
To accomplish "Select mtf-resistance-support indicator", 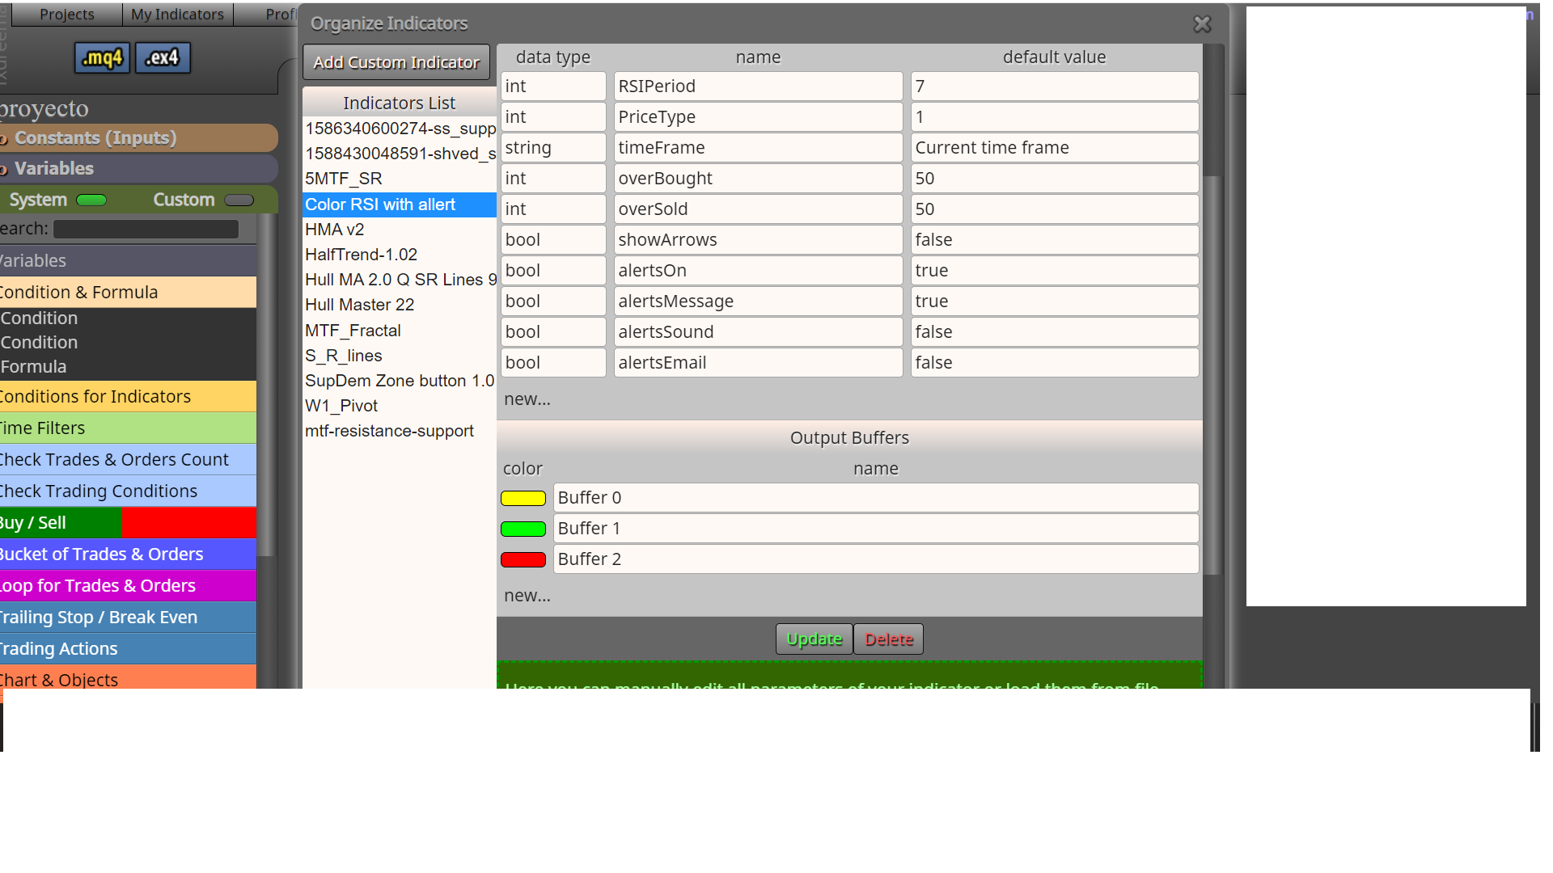I will coord(400,431).
